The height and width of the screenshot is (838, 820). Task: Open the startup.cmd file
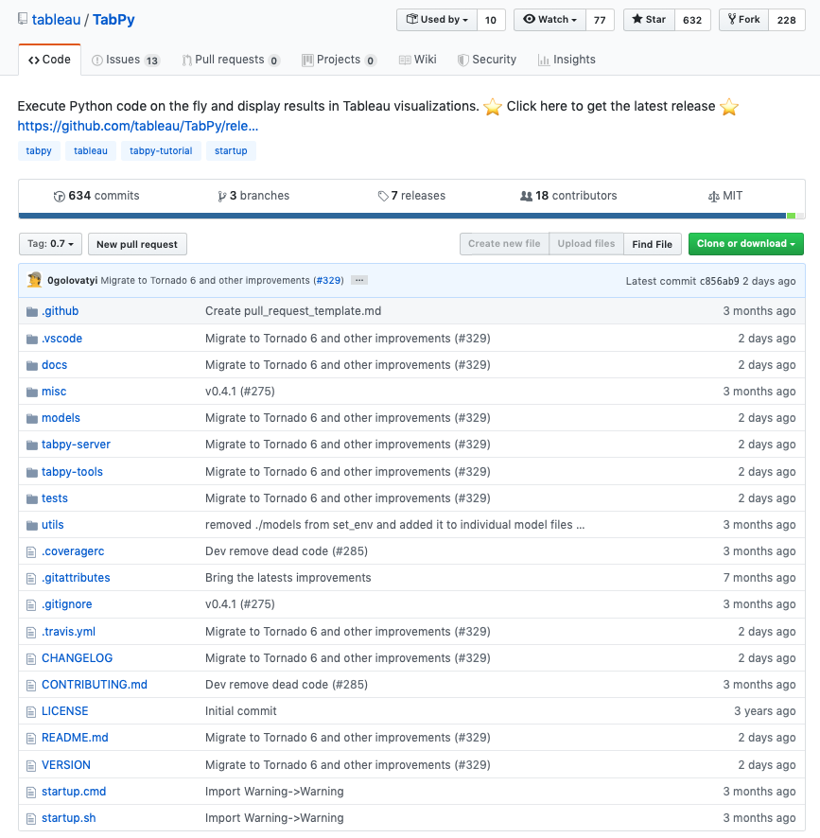[x=74, y=792]
